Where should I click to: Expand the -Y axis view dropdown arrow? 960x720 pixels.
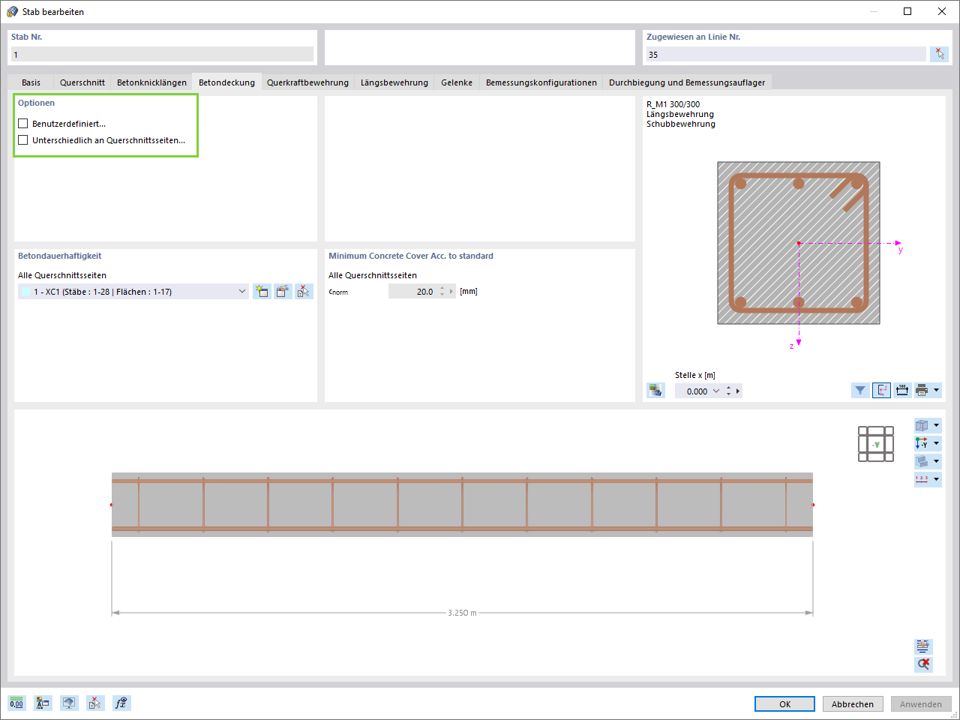point(937,443)
